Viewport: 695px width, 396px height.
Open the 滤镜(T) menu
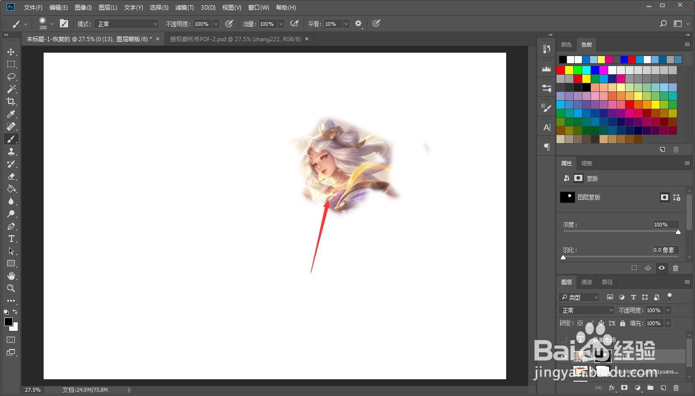(x=185, y=8)
